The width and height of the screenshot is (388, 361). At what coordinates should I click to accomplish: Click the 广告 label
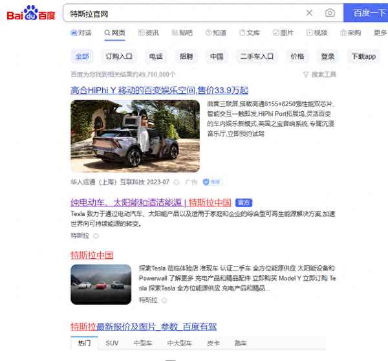click(x=191, y=182)
